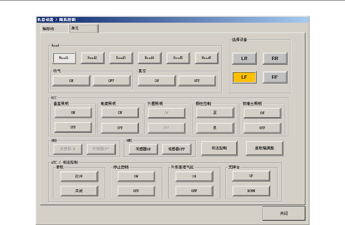Viewport: 345px width, 225px height.
Task: Select the Head1 button
Action: 64,58
